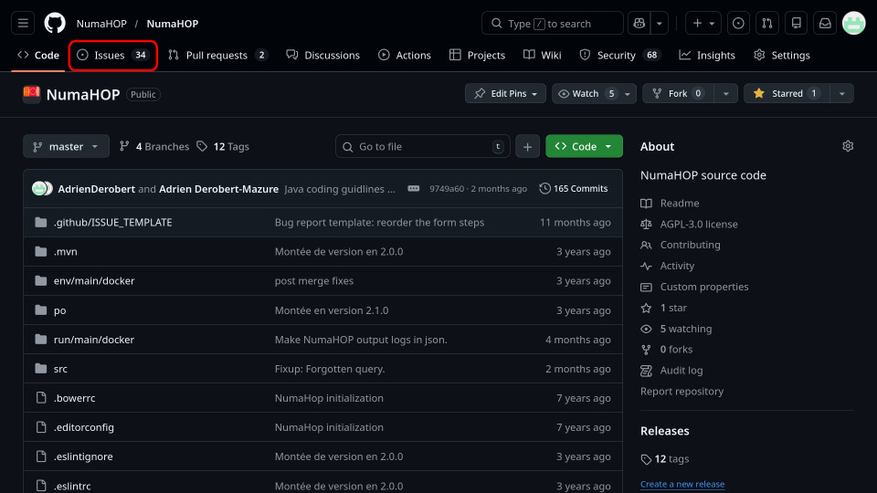Click NumaHOP organization breadcrumb
This screenshot has height=493, width=877.
point(101,24)
